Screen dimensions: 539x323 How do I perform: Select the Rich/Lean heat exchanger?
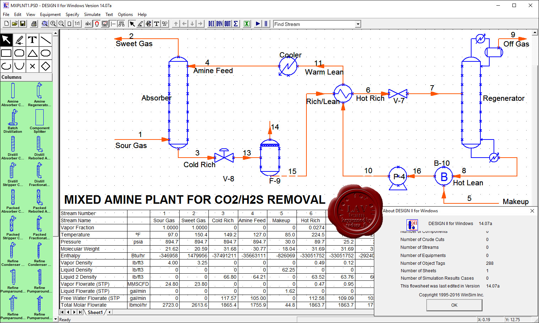pyautogui.click(x=343, y=93)
